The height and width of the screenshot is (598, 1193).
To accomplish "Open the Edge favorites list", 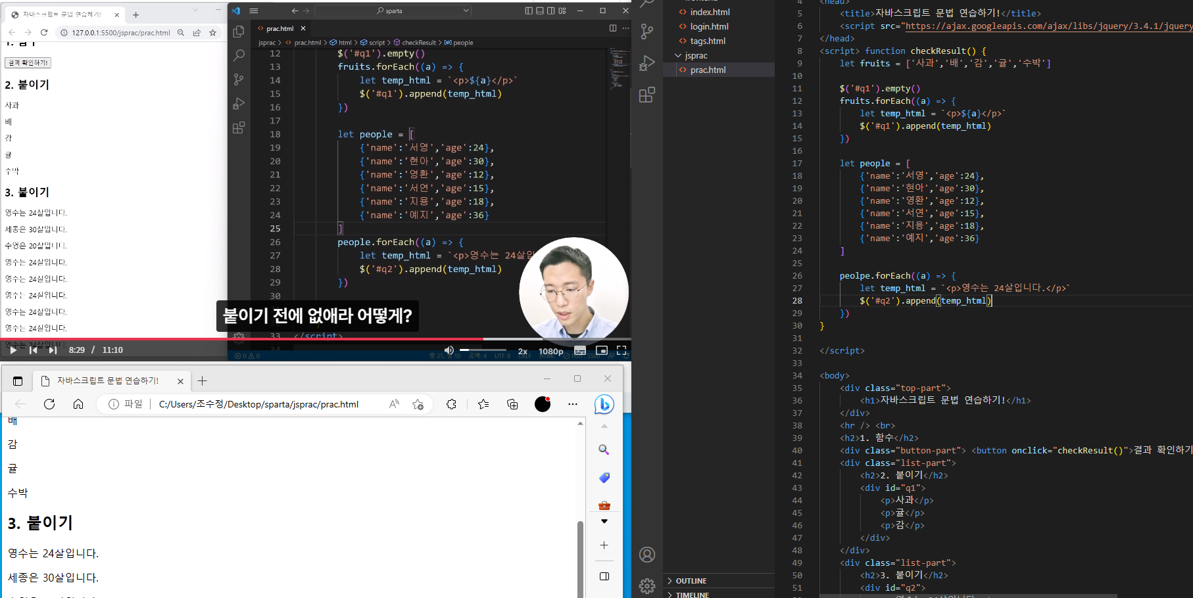I will point(483,404).
